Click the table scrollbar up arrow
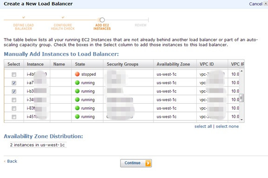The width and height of the screenshot is (268, 178). 241,71
